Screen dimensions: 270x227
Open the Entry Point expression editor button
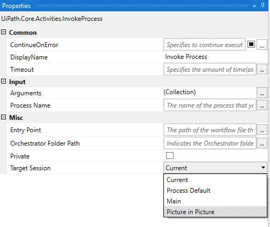click(262, 130)
